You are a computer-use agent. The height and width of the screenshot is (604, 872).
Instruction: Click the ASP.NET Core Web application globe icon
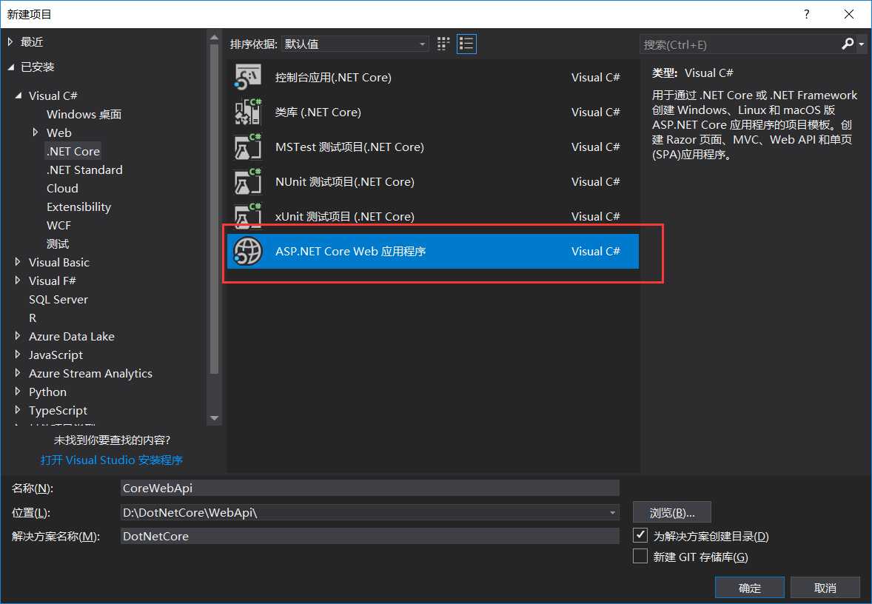pyautogui.click(x=248, y=252)
